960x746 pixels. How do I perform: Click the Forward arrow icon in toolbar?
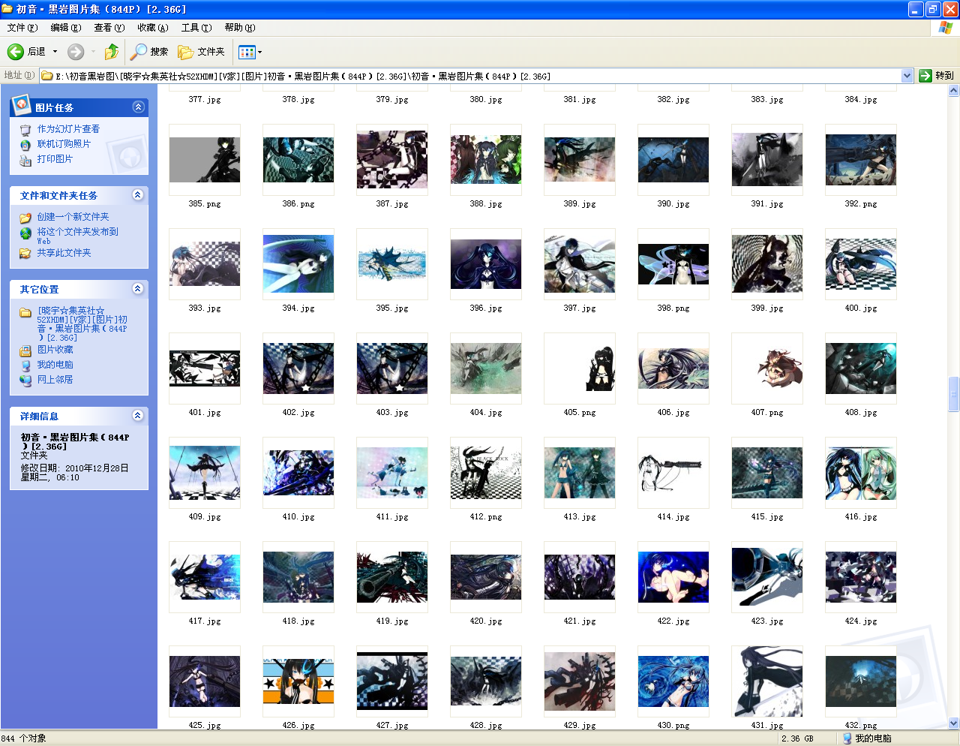pos(76,52)
